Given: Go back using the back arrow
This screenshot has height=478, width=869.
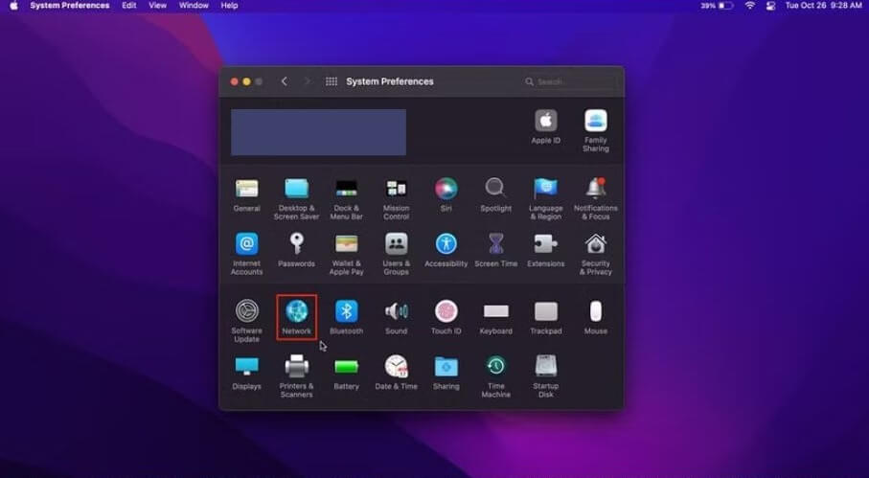Looking at the screenshot, I should point(285,81).
